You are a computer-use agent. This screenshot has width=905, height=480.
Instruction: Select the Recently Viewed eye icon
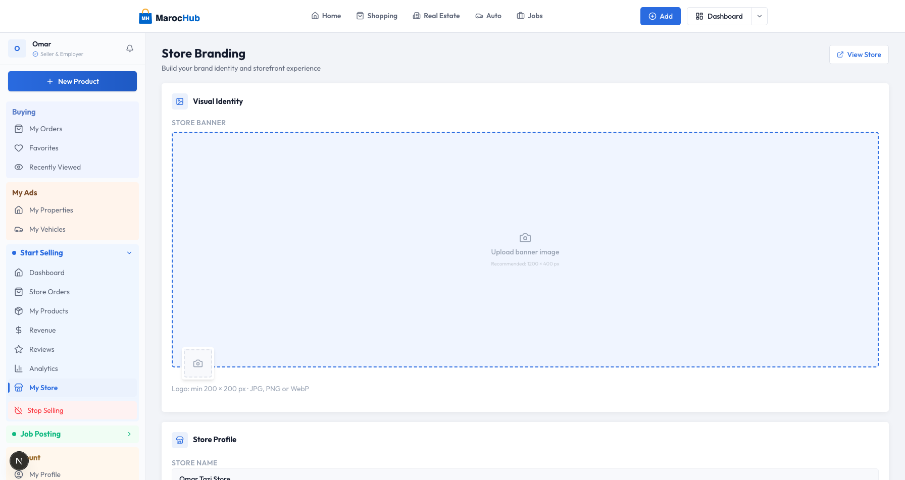(19, 167)
